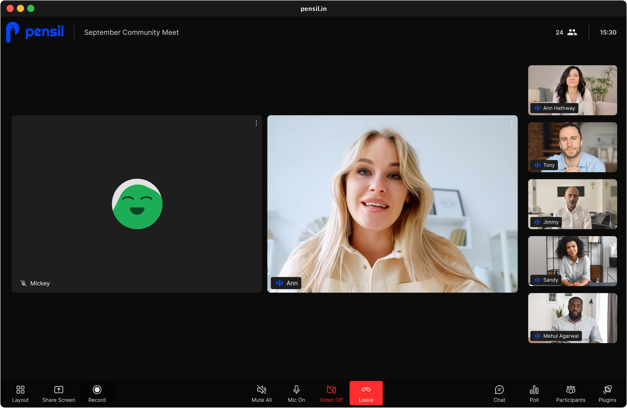Start recording with the Record button
The image size is (627, 408).
97,394
